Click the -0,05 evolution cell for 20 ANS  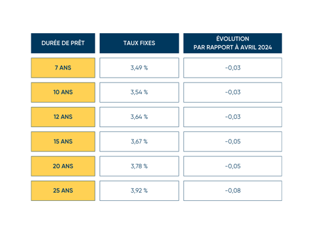pyautogui.click(x=233, y=166)
